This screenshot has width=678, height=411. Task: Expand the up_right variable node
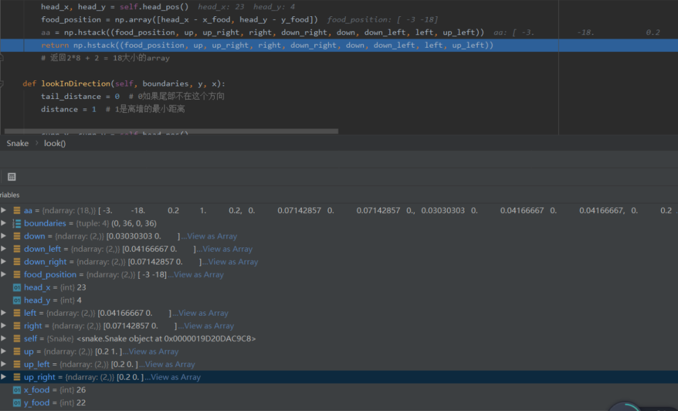point(4,377)
